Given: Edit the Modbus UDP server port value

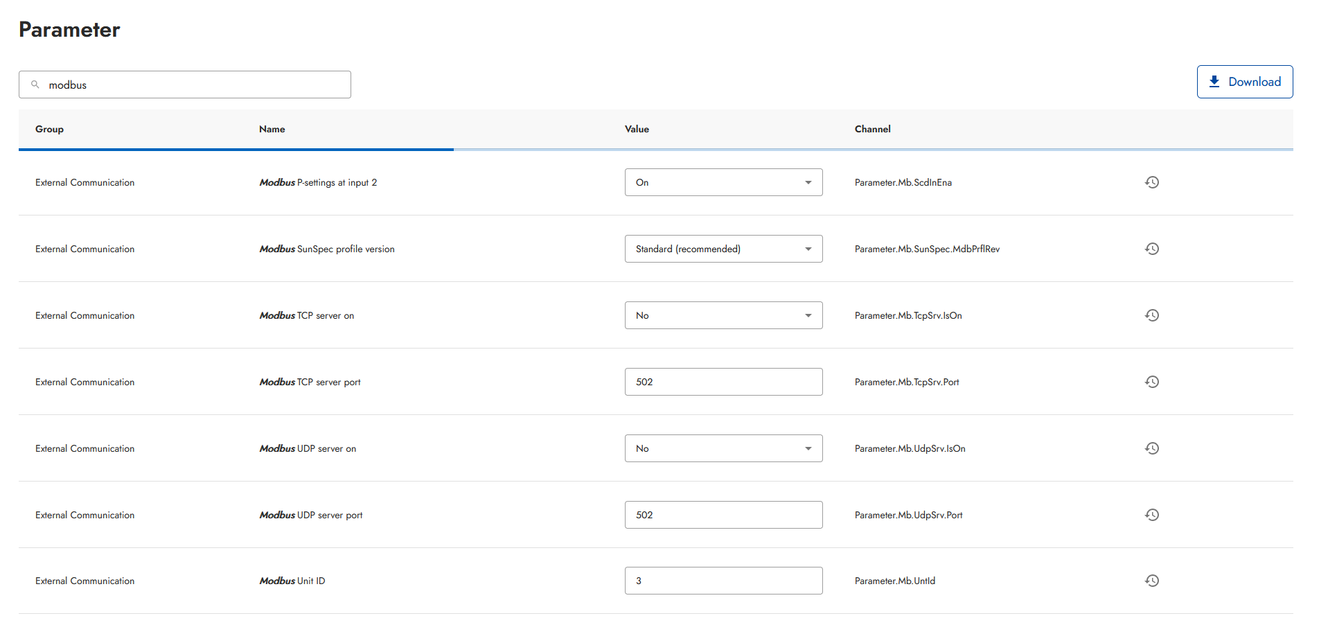Looking at the screenshot, I should (723, 515).
